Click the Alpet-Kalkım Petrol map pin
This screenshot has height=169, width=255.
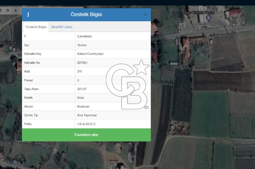[208, 18]
